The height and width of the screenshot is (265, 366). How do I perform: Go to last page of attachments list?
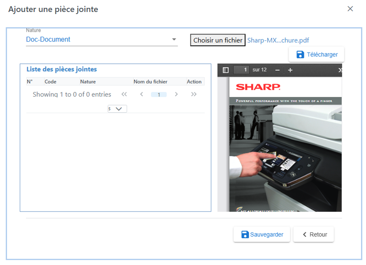click(194, 94)
